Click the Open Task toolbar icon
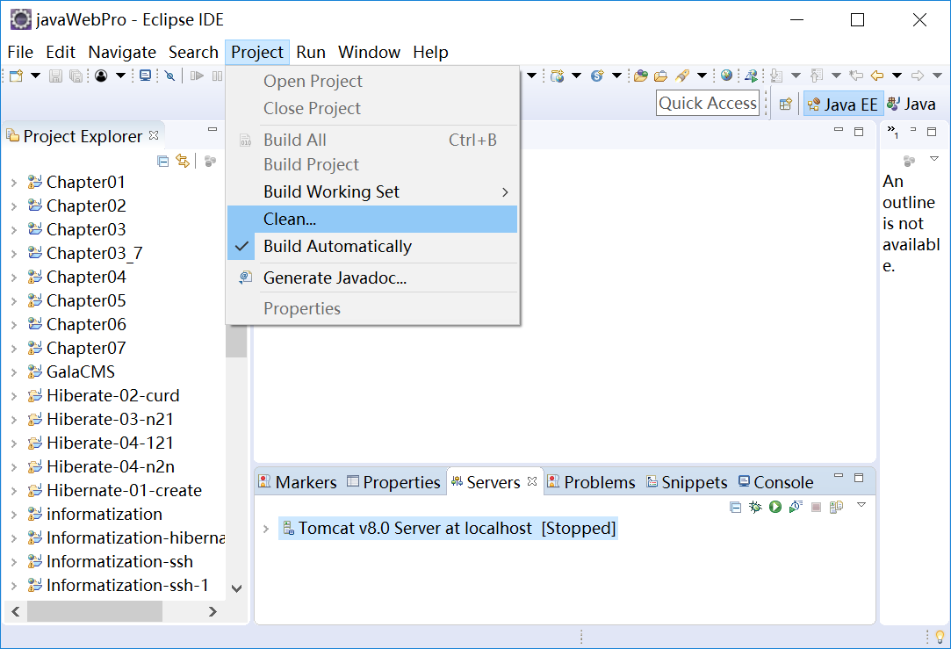This screenshot has height=649, width=951. (x=660, y=76)
